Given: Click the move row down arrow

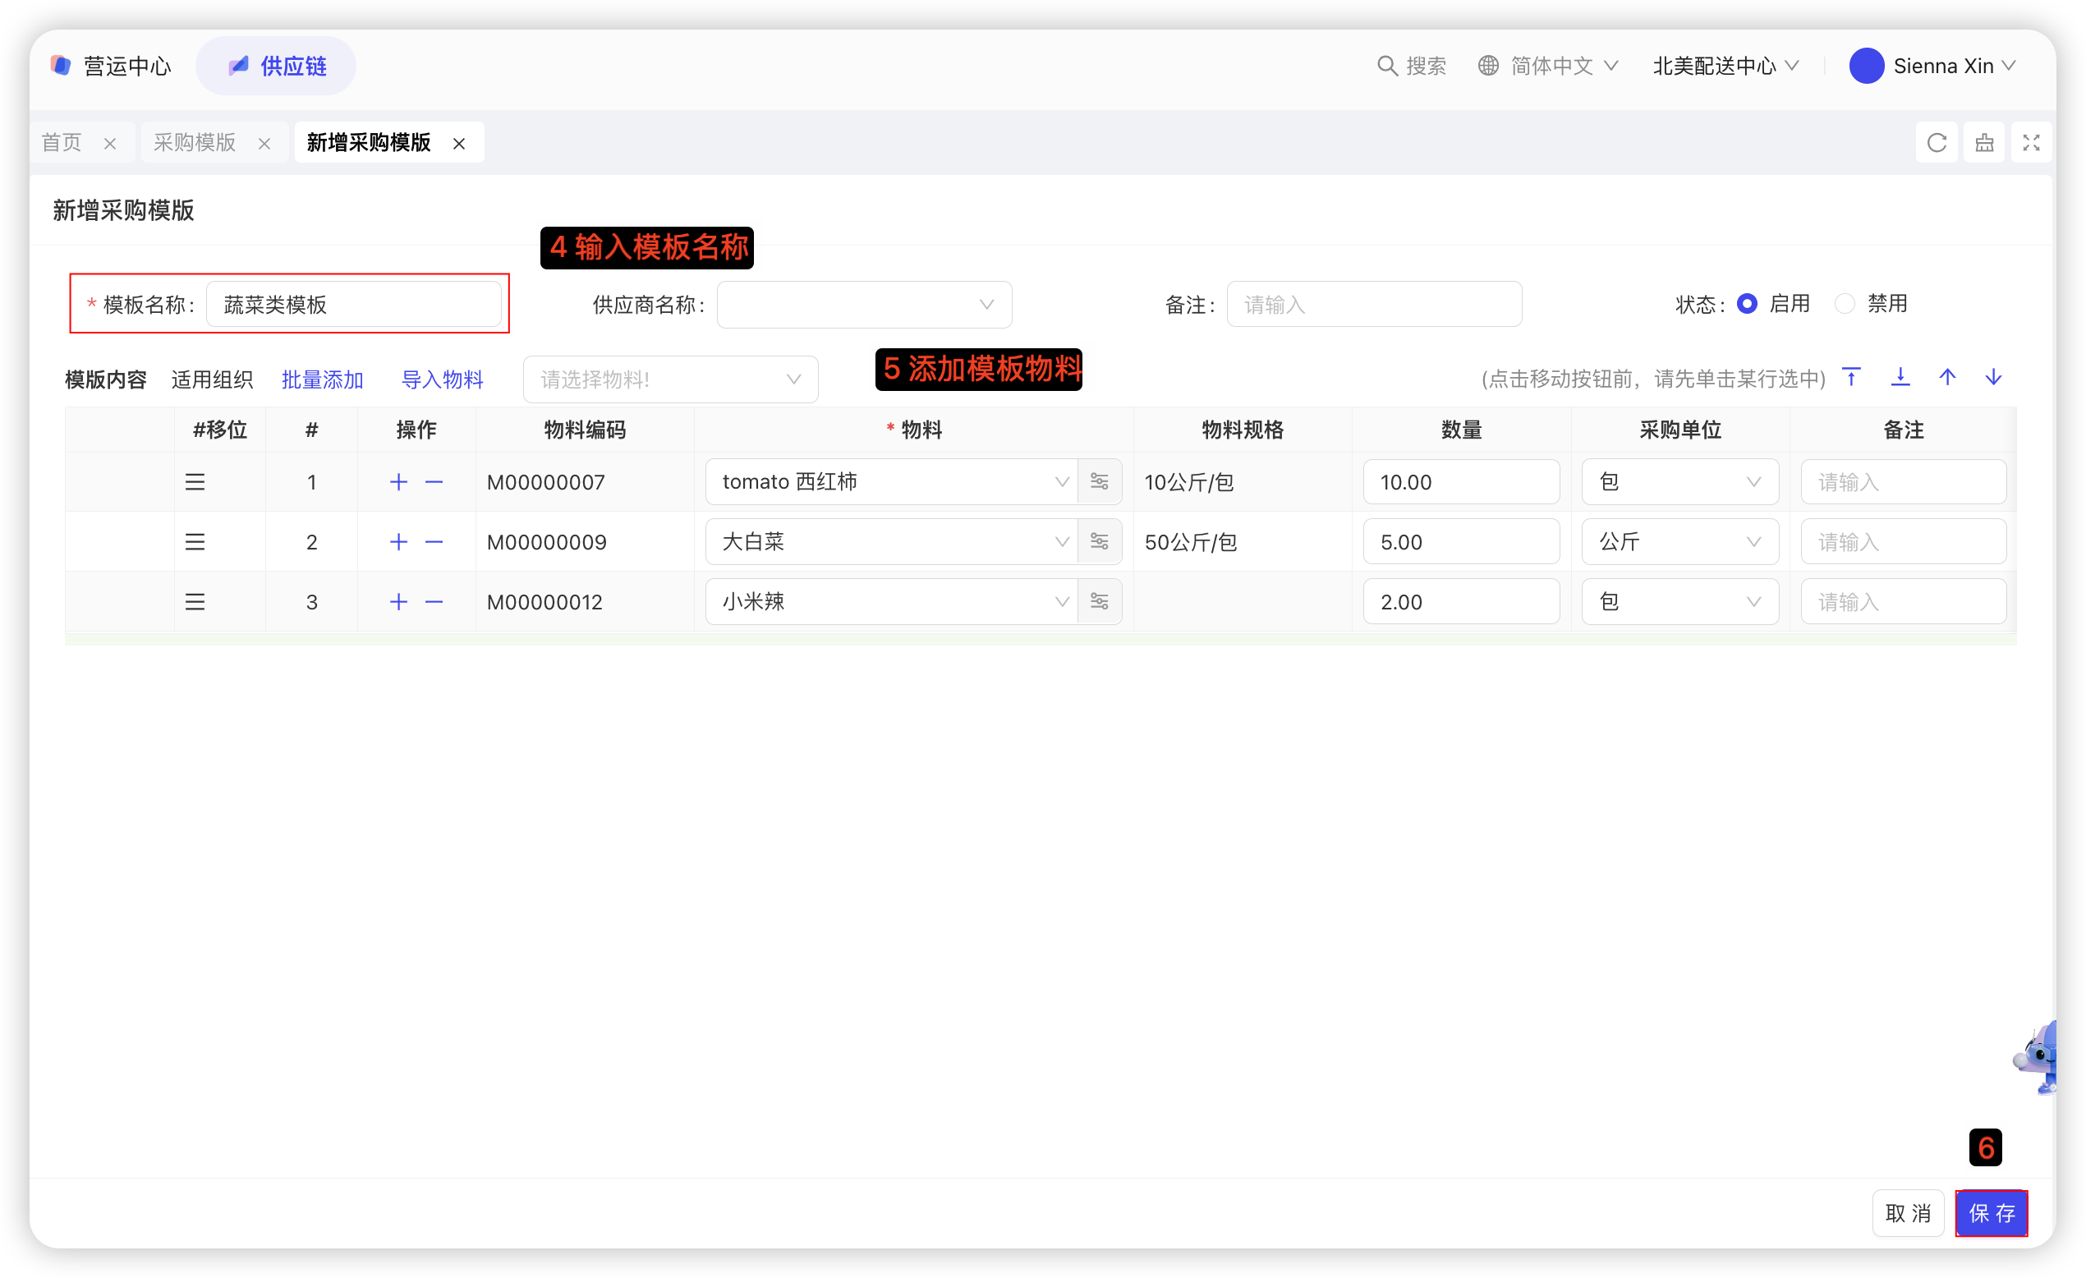Looking at the screenshot, I should pyautogui.click(x=1994, y=377).
